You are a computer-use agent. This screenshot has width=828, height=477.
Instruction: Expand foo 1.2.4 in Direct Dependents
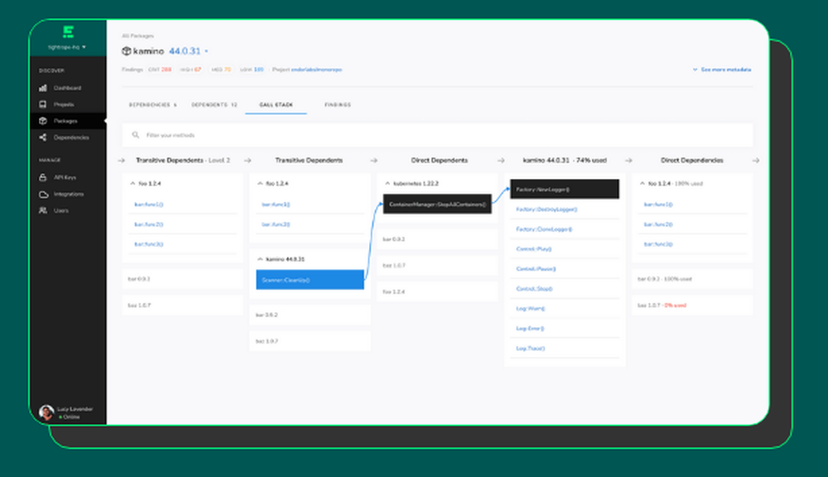tap(437, 291)
